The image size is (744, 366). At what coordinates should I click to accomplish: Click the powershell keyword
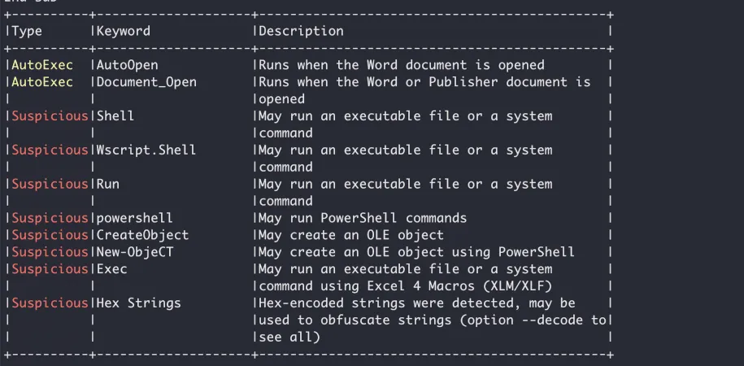[x=135, y=218]
